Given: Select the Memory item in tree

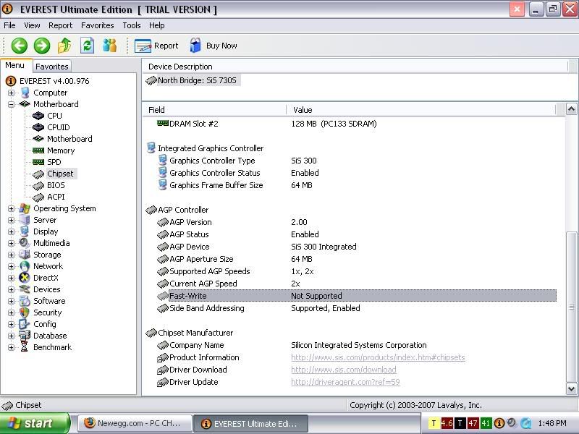Looking at the screenshot, I should (x=61, y=150).
